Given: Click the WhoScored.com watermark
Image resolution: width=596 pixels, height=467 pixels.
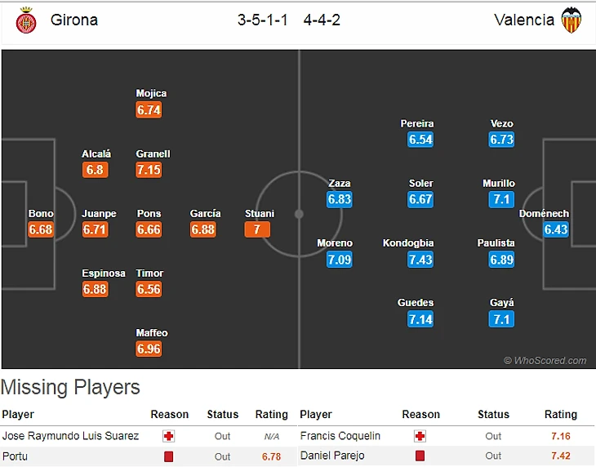Looking at the screenshot, I should tap(545, 360).
